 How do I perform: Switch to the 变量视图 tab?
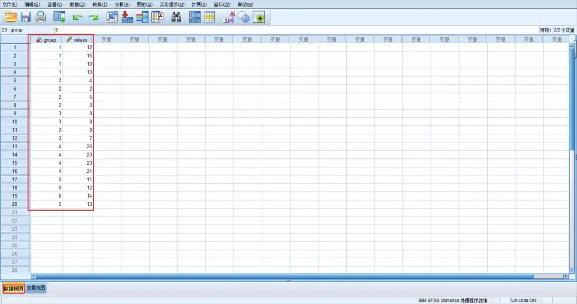pyautogui.click(x=36, y=288)
